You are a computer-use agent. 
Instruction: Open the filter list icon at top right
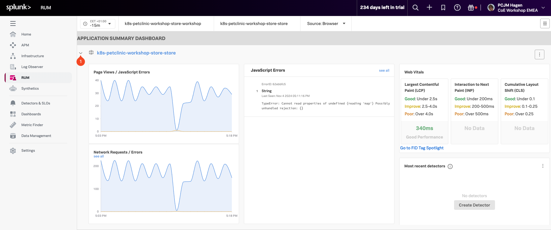pyautogui.click(x=545, y=23)
